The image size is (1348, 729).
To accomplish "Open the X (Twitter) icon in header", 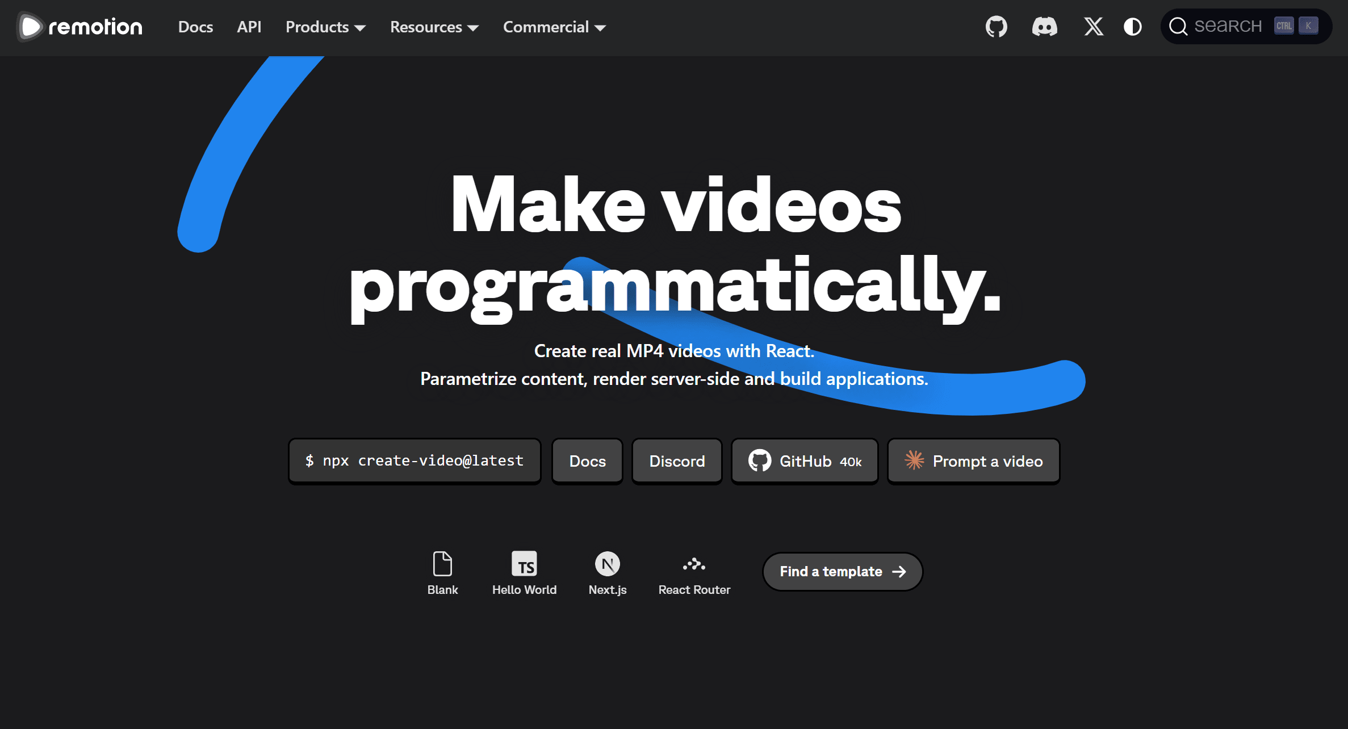I will [x=1093, y=27].
